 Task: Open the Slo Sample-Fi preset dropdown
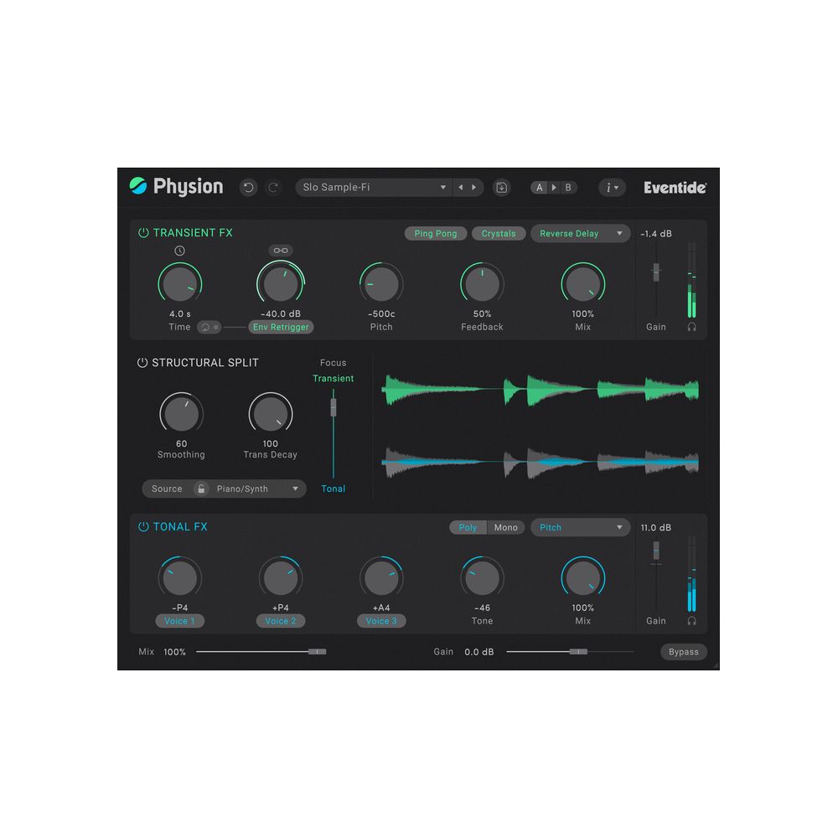pyautogui.click(x=375, y=188)
